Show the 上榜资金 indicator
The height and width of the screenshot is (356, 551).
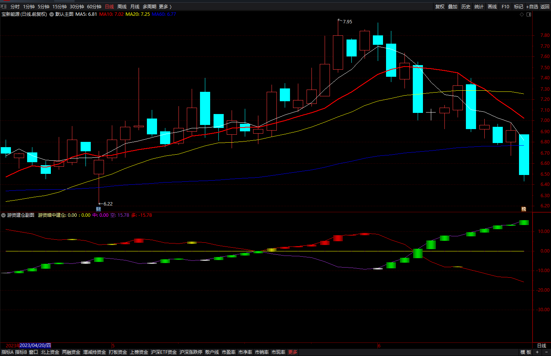(139, 352)
